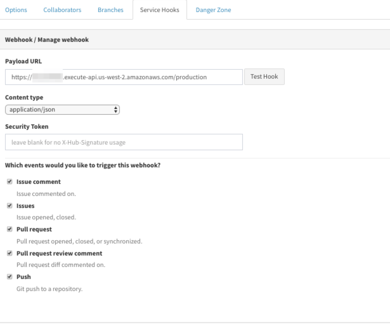Select the Service Hooks tab
This screenshot has height=324, width=390.
(x=160, y=10)
